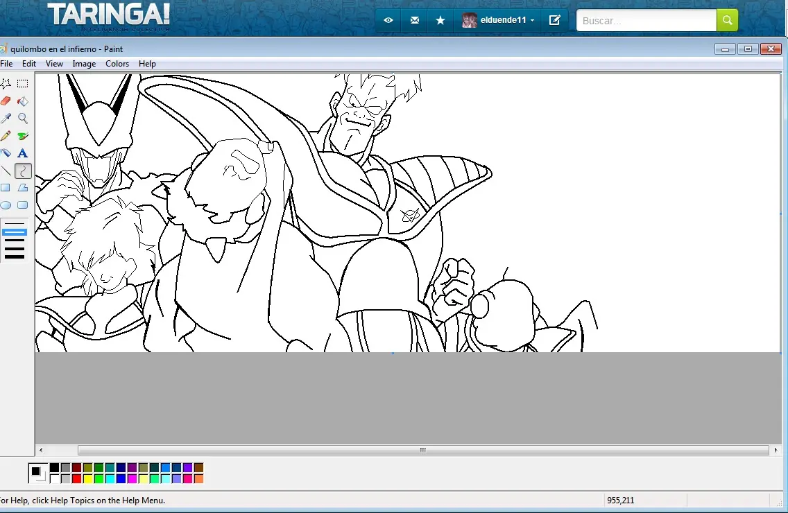The height and width of the screenshot is (513, 788).
Task: Pick the bright blue color swatch
Action: pyautogui.click(x=121, y=479)
